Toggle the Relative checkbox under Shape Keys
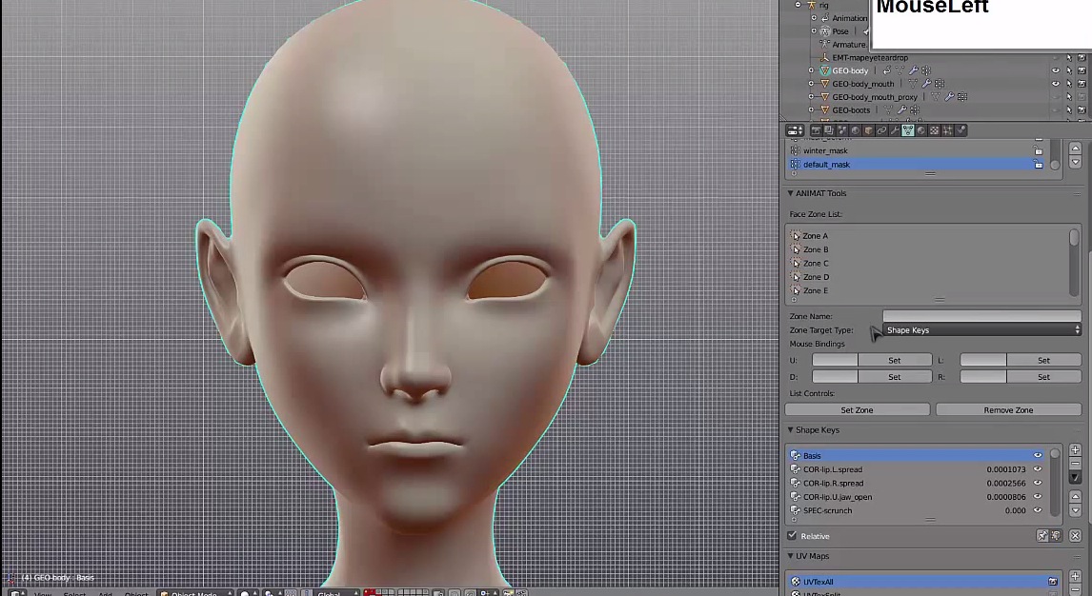Viewport: 1092px width, 596px height. point(793,536)
